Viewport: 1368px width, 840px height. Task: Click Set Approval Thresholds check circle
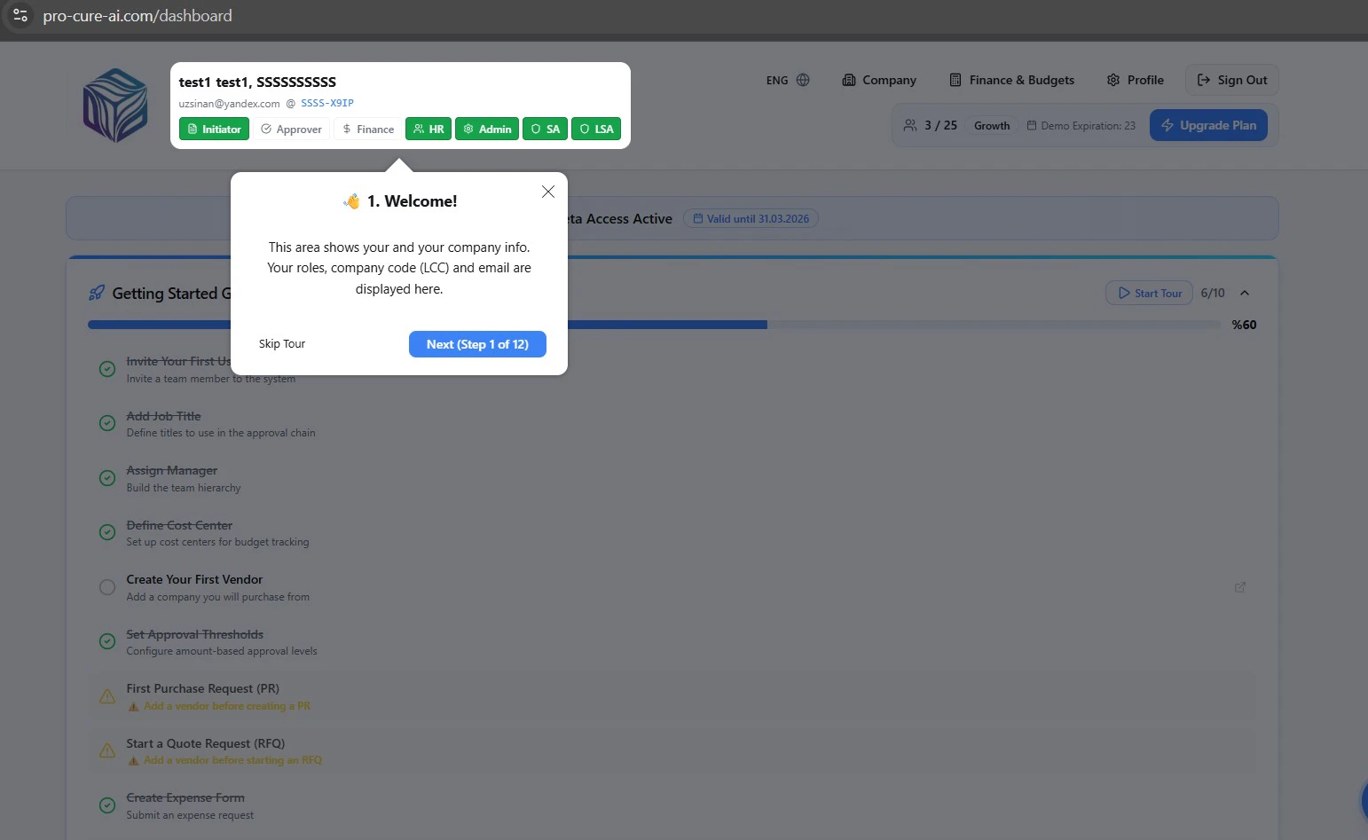tap(107, 641)
